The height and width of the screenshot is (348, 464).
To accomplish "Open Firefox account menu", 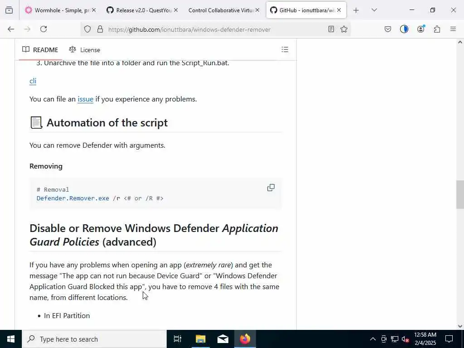I will 421,29.
